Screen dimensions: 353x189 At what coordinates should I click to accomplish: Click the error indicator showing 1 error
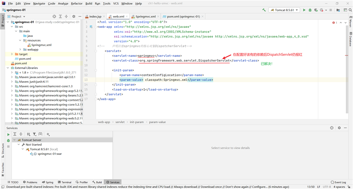(335, 23)
